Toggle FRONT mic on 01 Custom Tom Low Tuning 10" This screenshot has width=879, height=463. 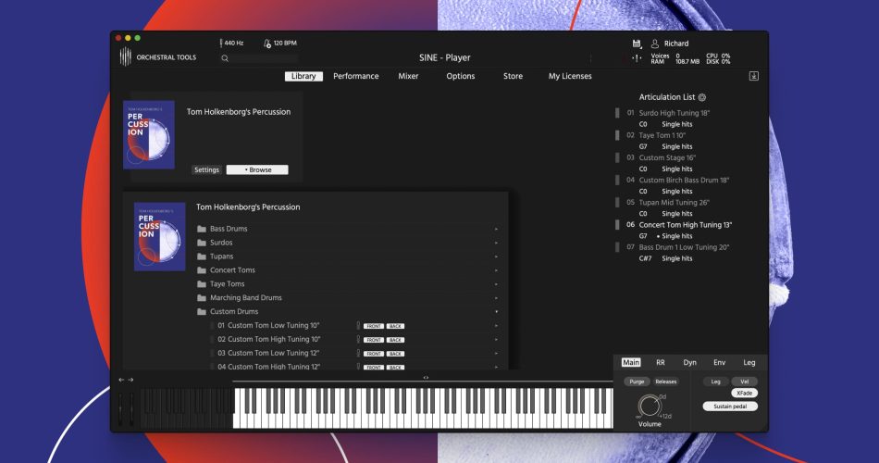374,326
